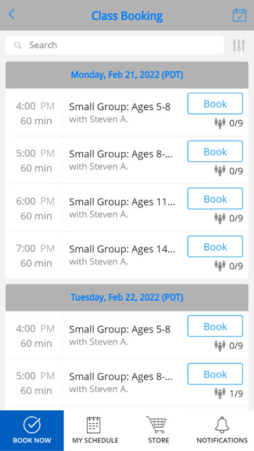Open the filter sliders icon

pos(238,45)
